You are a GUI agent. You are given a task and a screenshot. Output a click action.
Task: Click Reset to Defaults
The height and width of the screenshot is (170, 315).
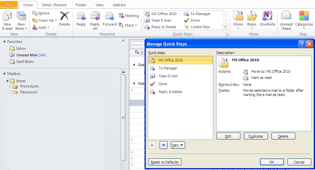165,162
